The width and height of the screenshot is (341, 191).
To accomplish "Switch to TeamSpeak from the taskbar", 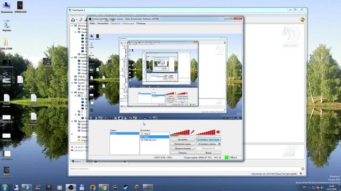I will [27, 187].
